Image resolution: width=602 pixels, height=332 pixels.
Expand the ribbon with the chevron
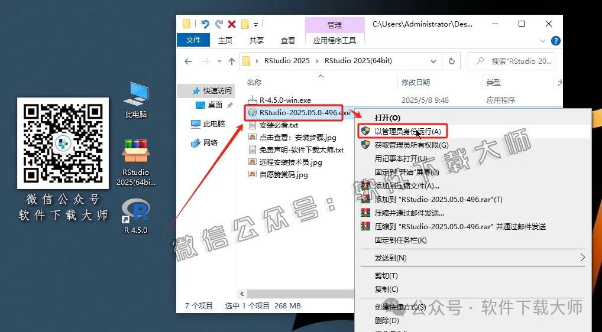(542, 41)
